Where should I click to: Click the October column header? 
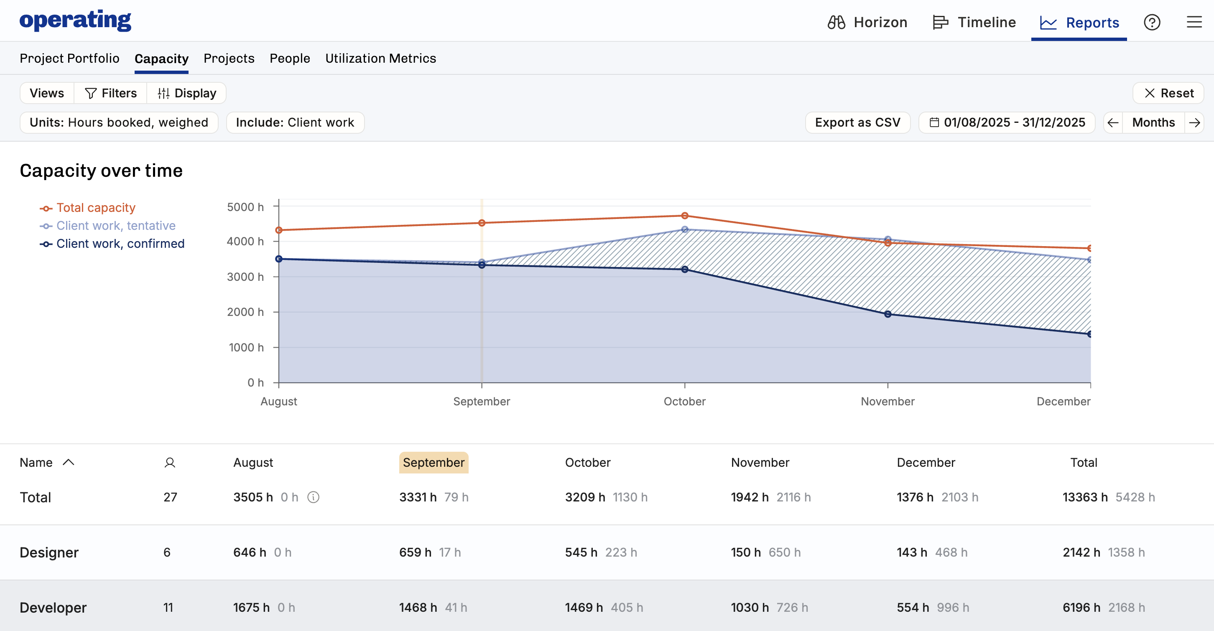[x=588, y=463]
